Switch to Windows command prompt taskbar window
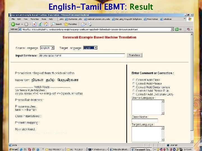Image resolution: width=202 pixels, height=151 pixels. [98, 149]
